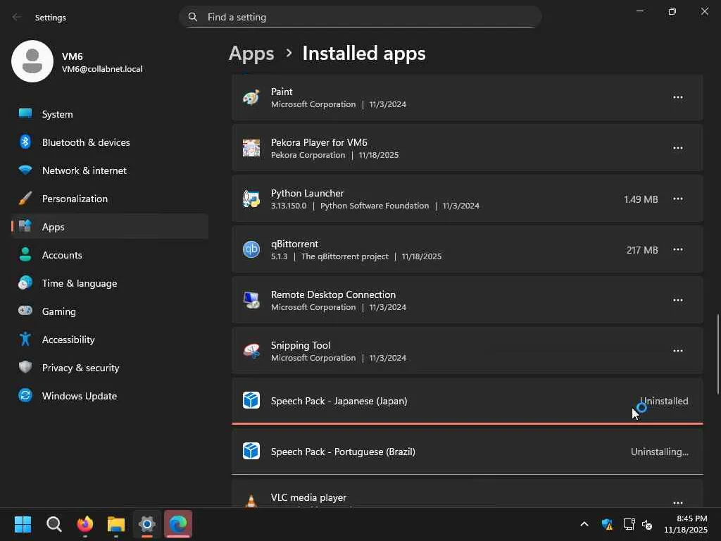Open Personalization settings
The width and height of the screenshot is (721, 541).
[75, 199]
